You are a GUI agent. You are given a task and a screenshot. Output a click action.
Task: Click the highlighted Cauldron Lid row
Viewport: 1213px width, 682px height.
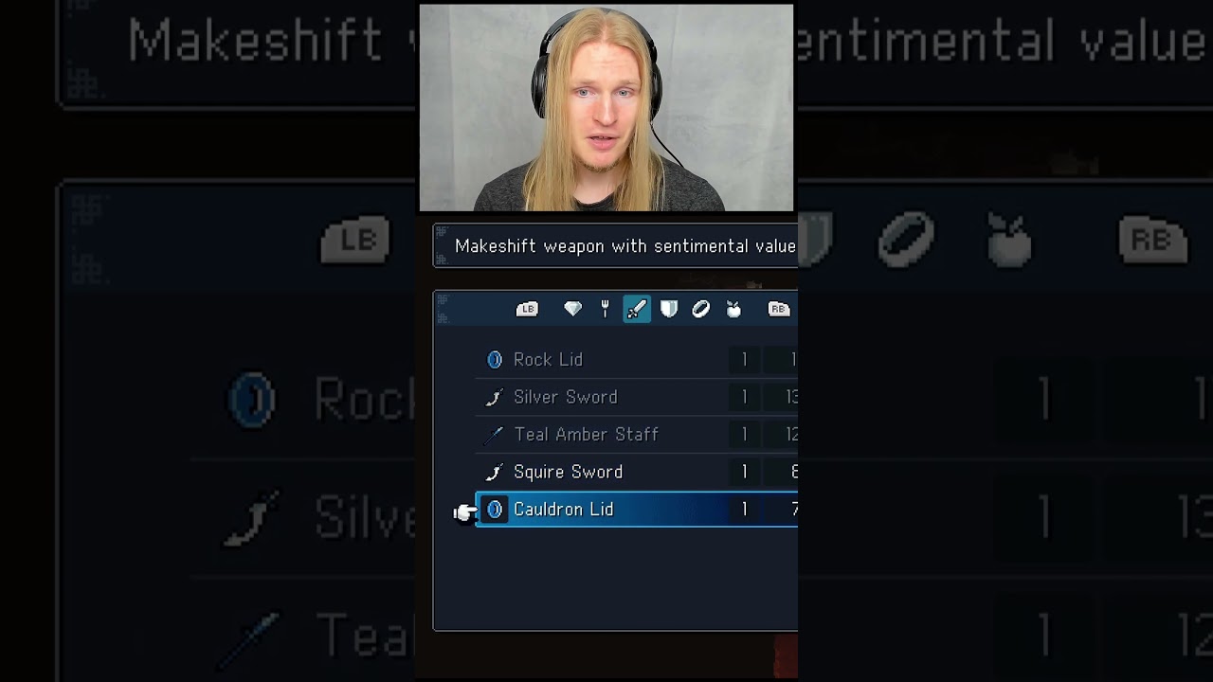coord(636,510)
